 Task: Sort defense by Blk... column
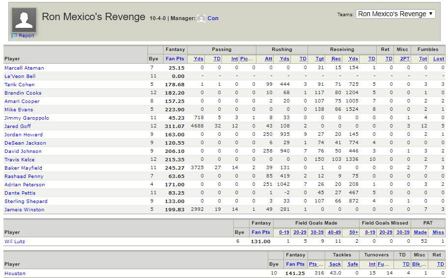[419, 264]
